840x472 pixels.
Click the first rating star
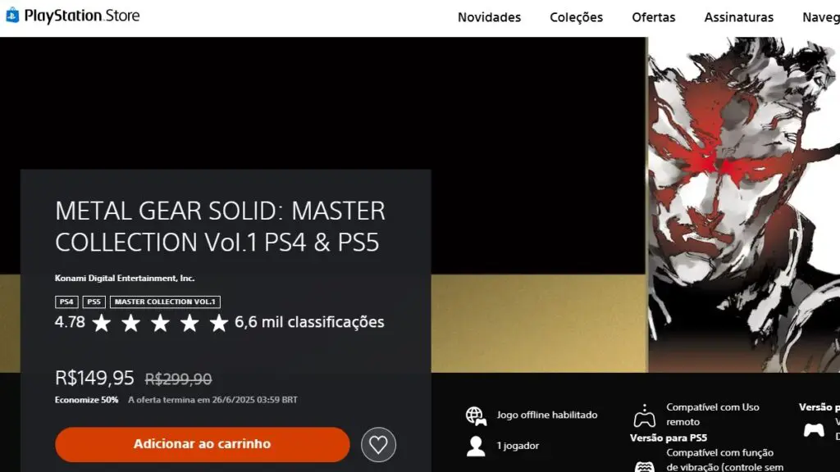(x=101, y=323)
